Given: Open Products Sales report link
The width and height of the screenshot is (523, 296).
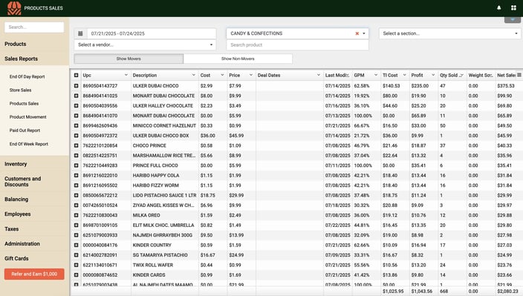Looking at the screenshot, I should click(24, 104).
